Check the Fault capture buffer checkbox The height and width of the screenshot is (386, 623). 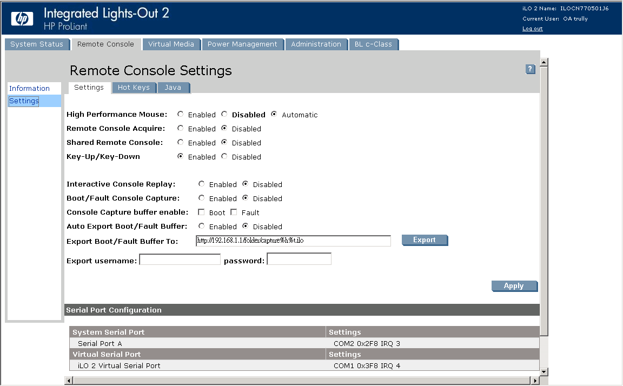point(234,212)
